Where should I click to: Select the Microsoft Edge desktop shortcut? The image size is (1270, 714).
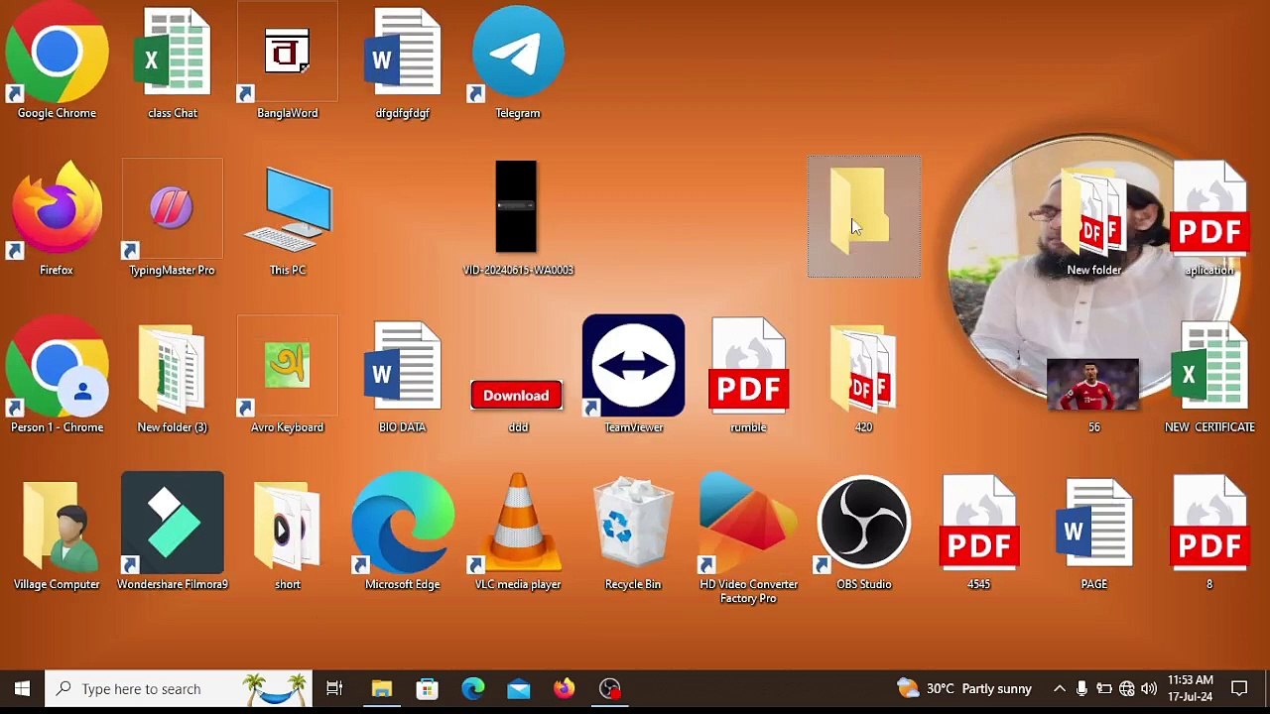click(403, 533)
